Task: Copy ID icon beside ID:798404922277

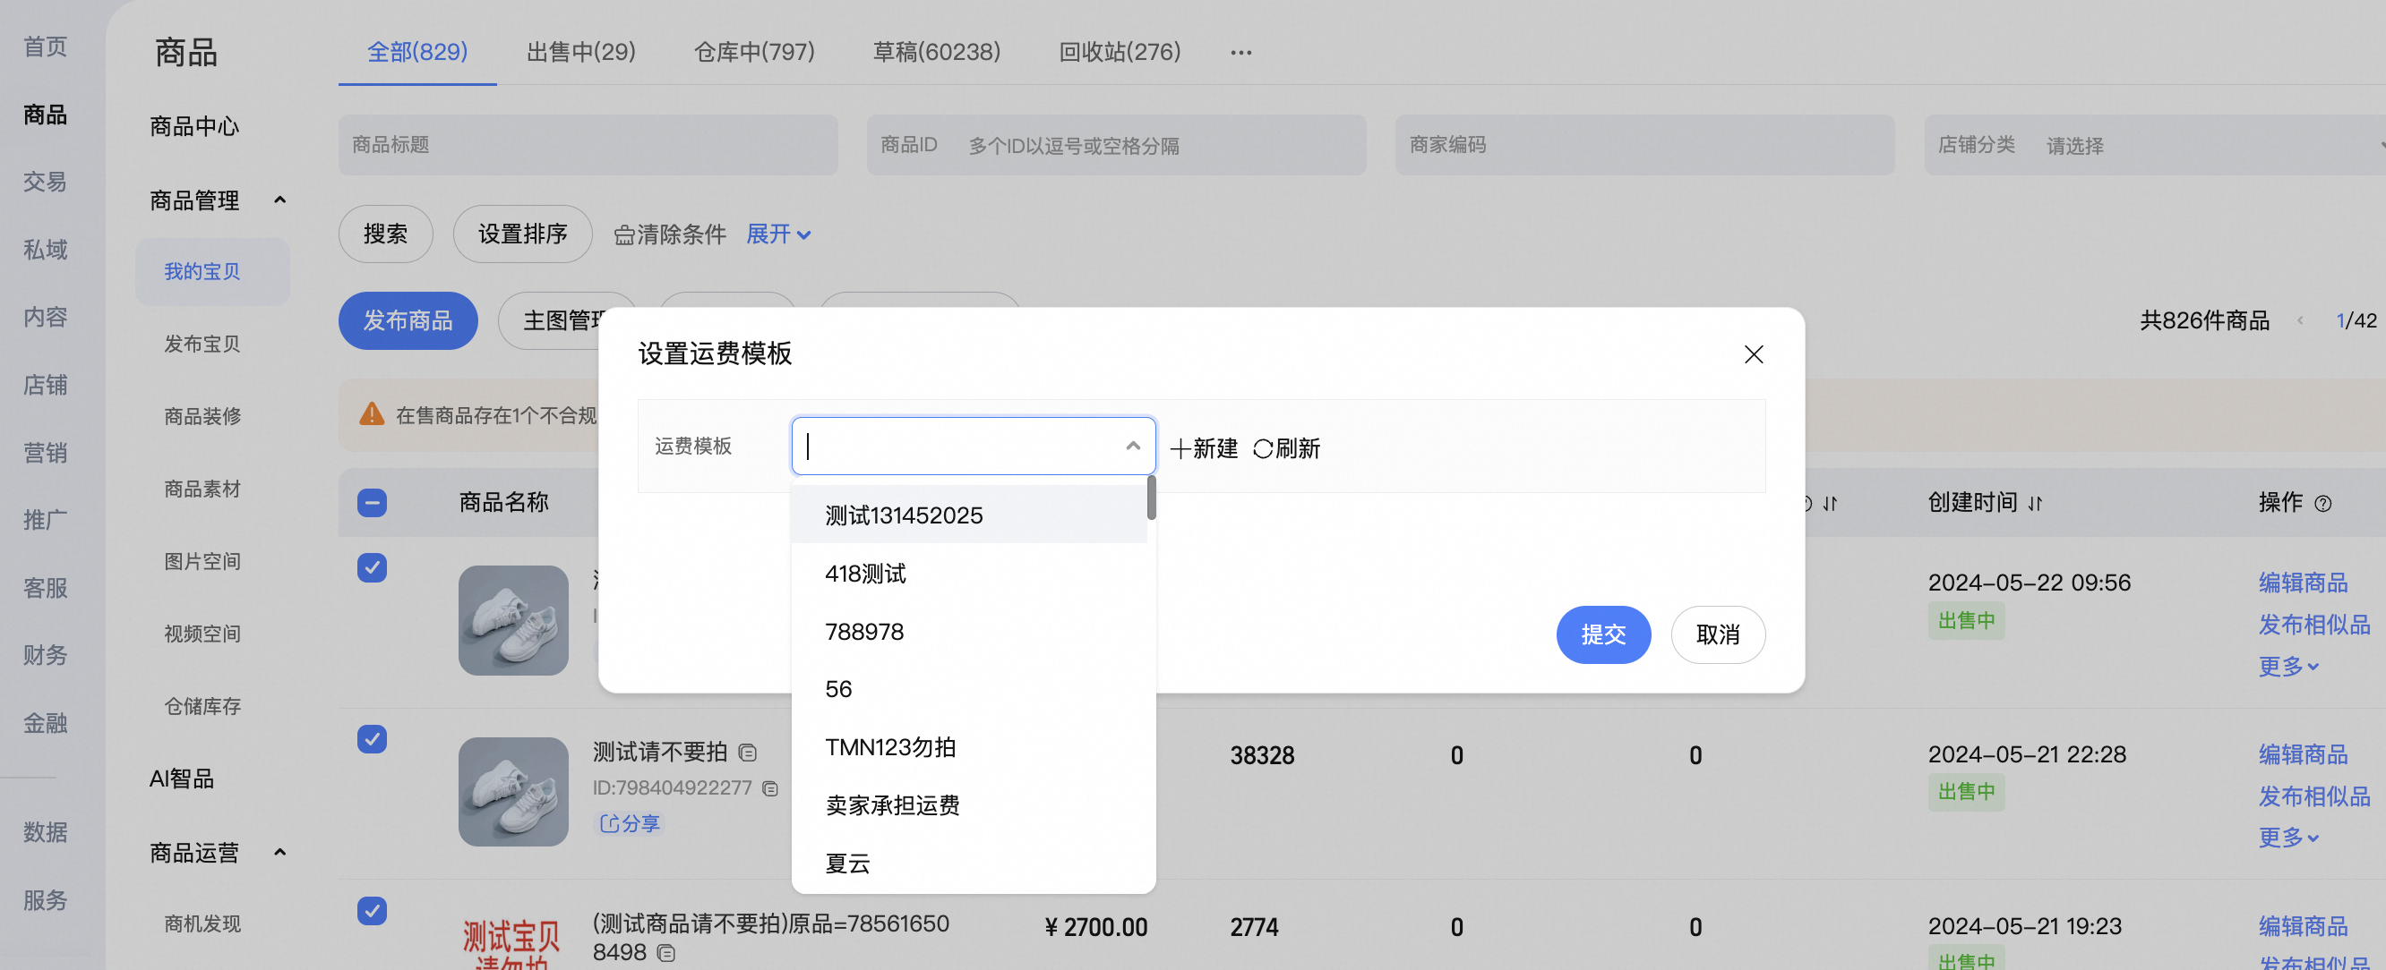Action: [x=769, y=788]
